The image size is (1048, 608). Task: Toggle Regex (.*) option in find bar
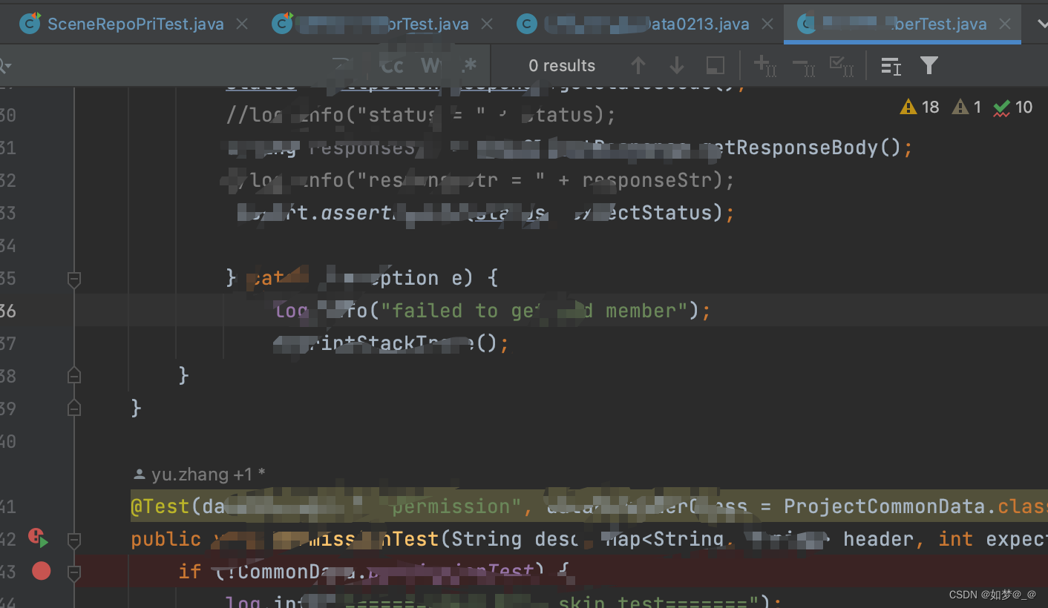coord(468,66)
